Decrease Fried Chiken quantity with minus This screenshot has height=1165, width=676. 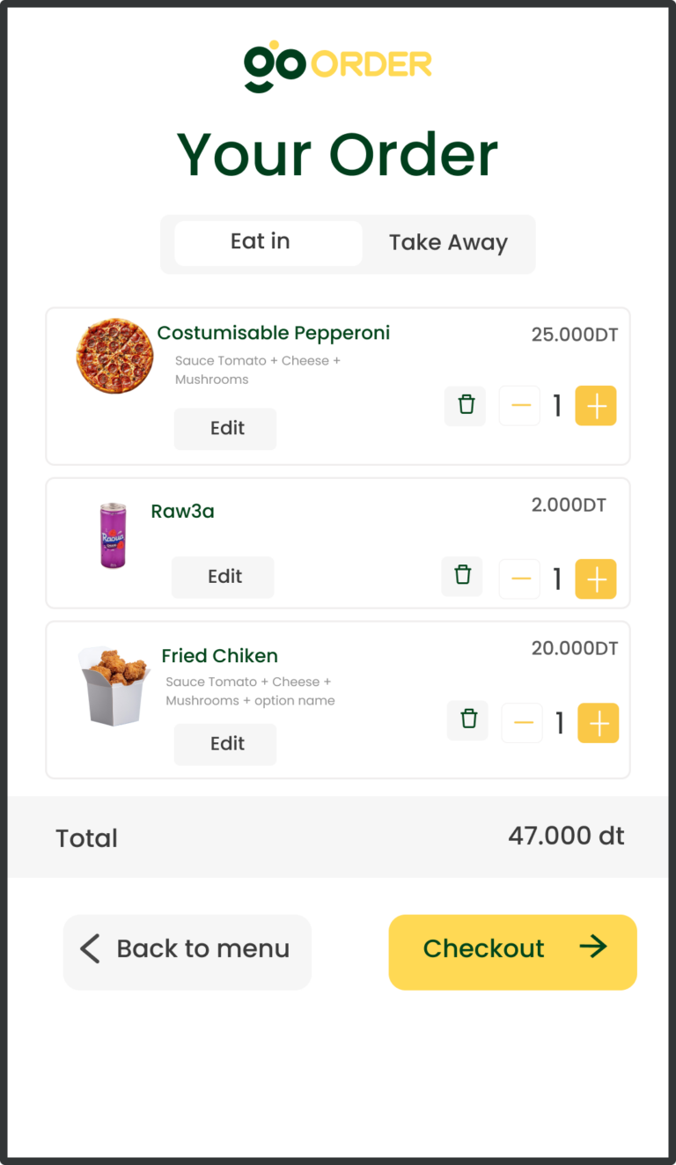[x=523, y=723]
